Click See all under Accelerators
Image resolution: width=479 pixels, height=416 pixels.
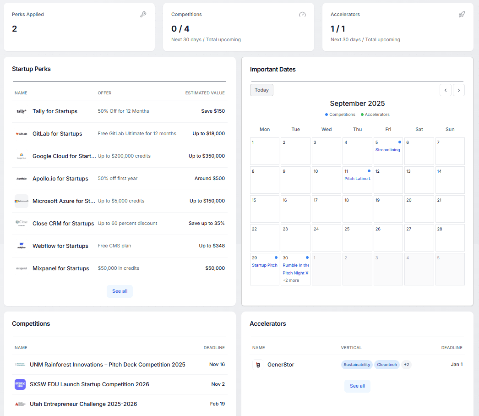pyautogui.click(x=357, y=386)
